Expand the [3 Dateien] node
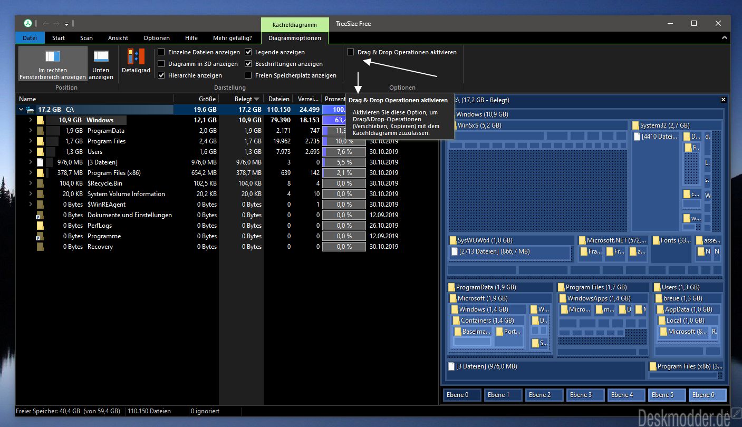 31,162
